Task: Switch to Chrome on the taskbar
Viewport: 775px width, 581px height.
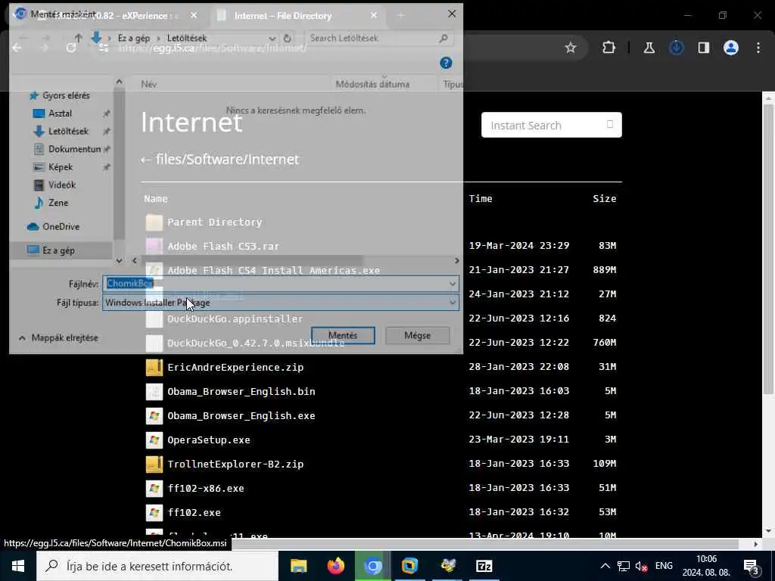Action: point(373,566)
